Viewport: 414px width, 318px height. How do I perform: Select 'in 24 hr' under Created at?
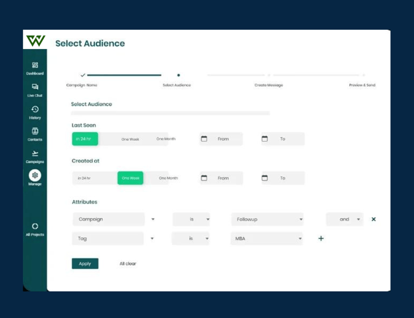tap(84, 178)
